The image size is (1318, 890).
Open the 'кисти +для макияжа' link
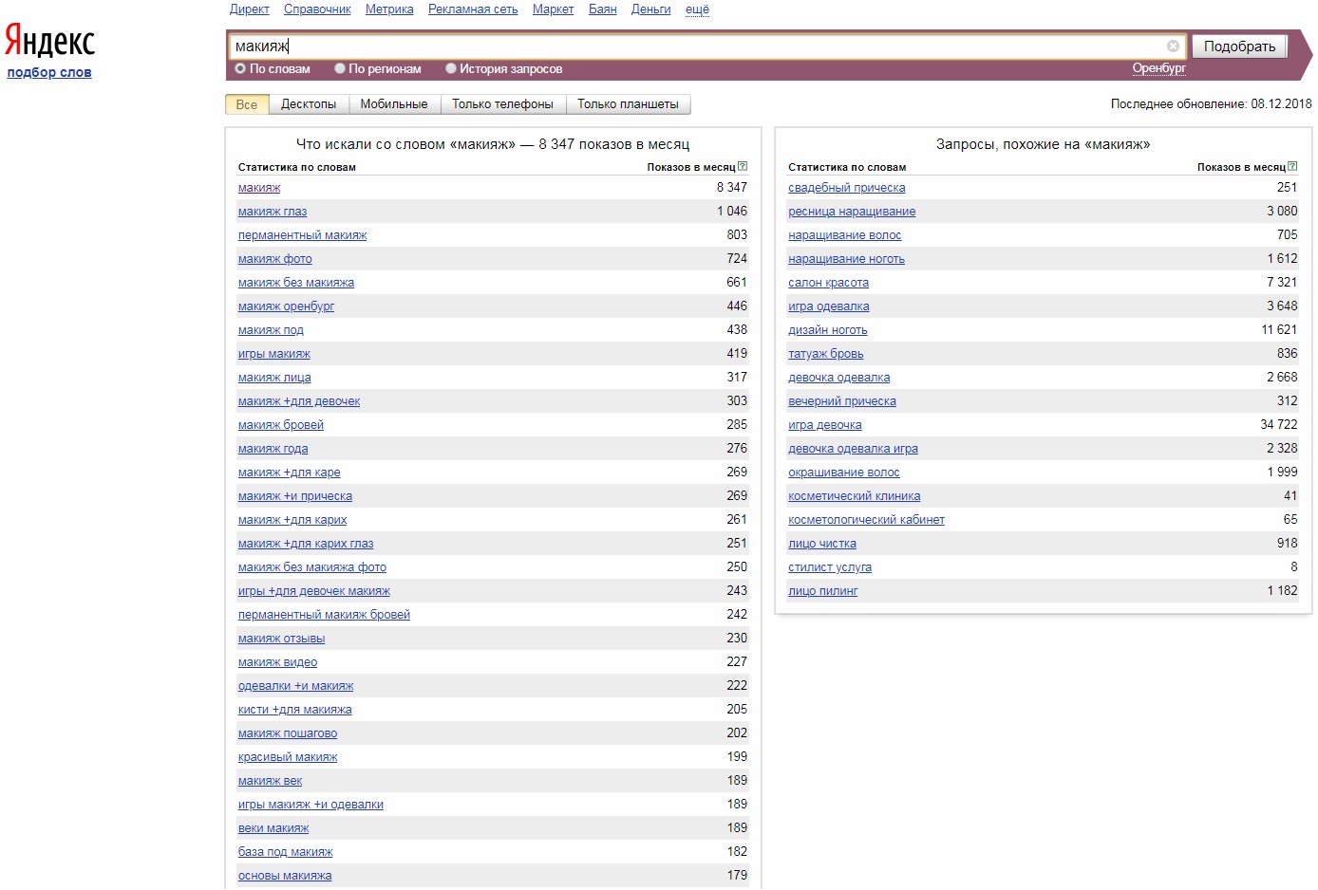[294, 710]
